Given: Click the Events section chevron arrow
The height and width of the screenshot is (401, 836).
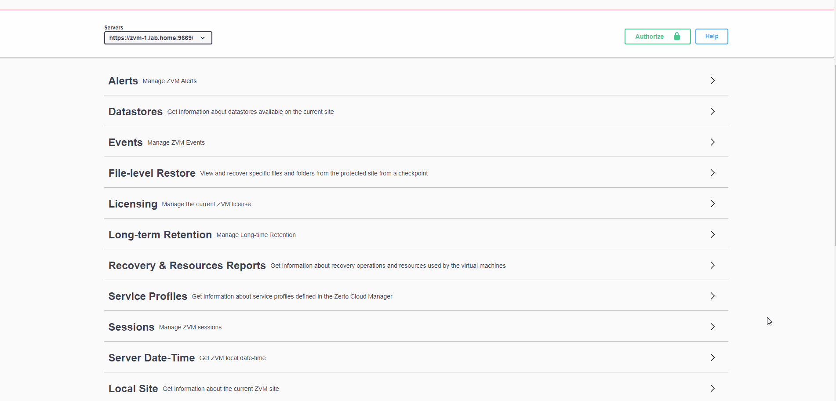Looking at the screenshot, I should point(712,142).
